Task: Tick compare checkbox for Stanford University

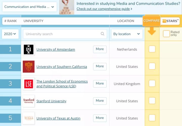Action: (x=152, y=100)
